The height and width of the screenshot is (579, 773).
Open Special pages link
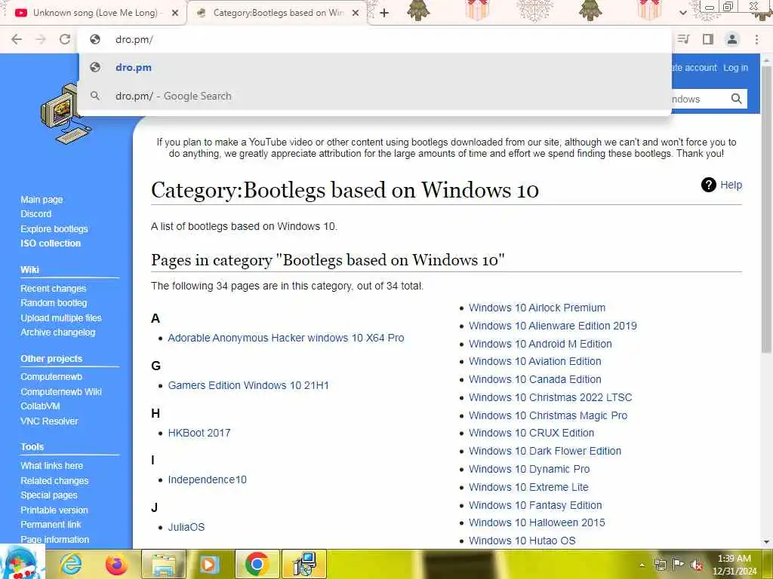tap(49, 495)
